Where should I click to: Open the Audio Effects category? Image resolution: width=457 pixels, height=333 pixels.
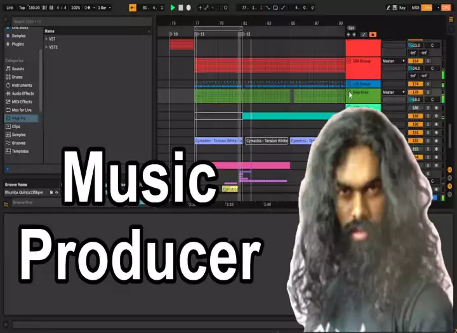23,93
